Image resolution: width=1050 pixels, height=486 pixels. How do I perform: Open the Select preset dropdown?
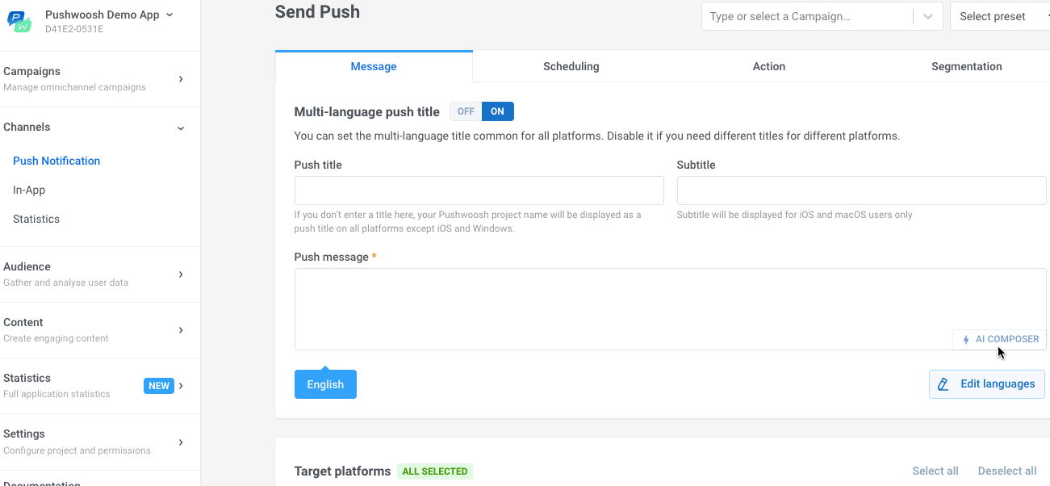(x=999, y=16)
